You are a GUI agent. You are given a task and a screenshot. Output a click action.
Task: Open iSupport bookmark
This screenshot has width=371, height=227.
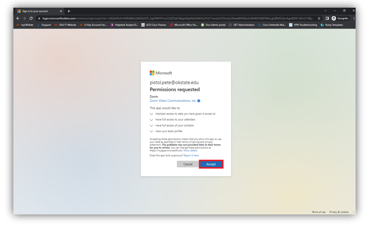click(44, 25)
